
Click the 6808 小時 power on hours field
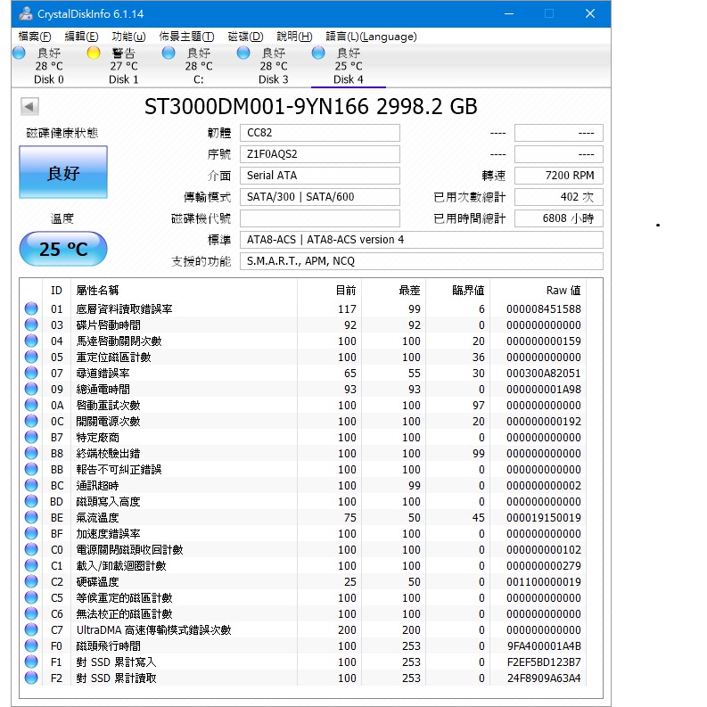point(559,218)
